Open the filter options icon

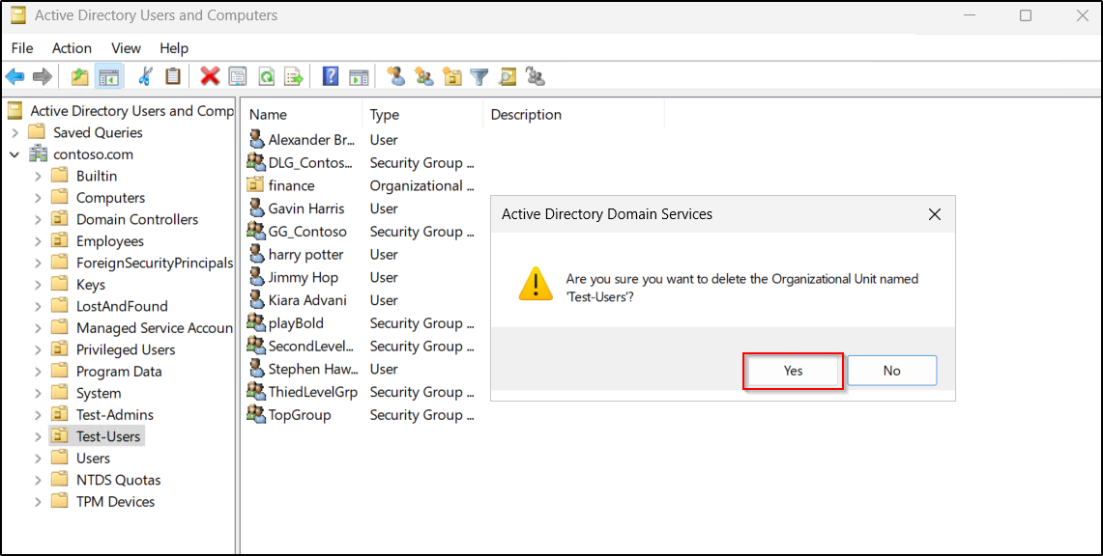[479, 75]
